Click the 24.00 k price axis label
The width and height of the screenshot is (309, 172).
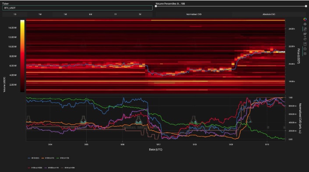291,29
